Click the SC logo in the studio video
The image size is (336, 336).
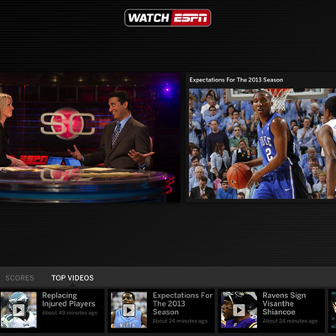pyautogui.click(x=68, y=123)
